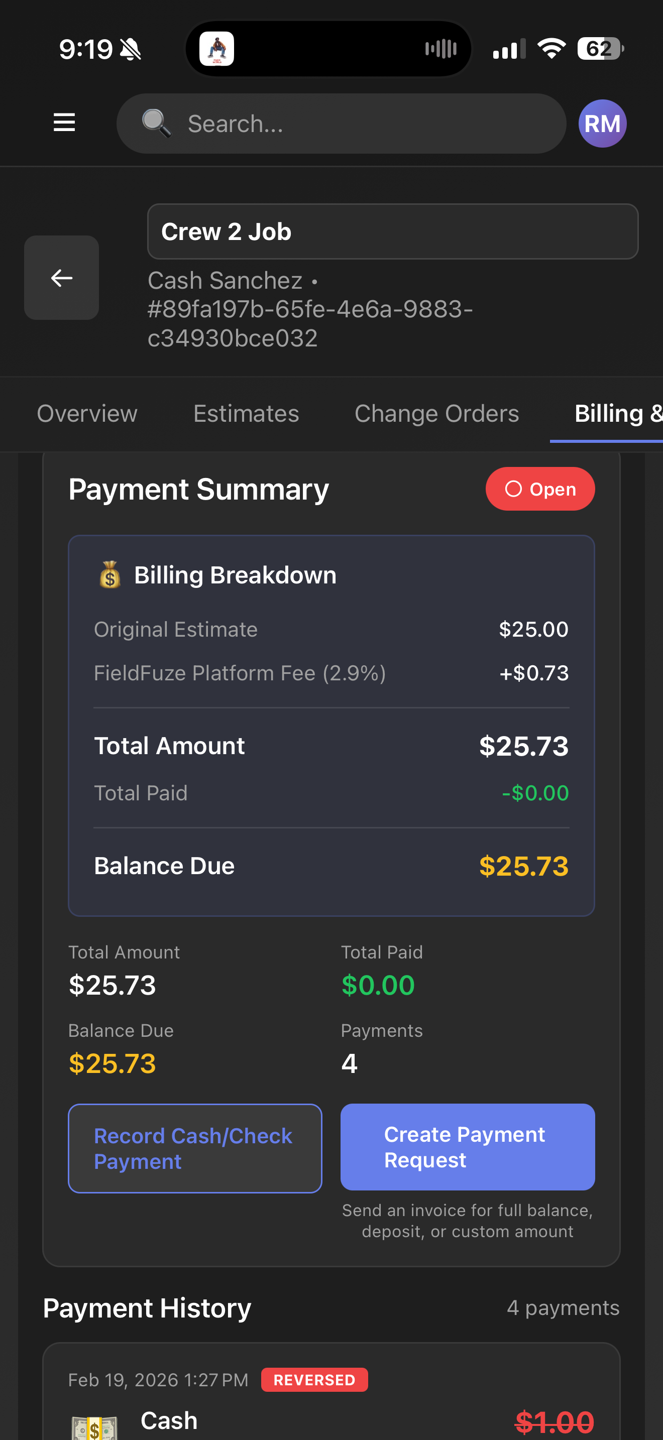Screen dimensions: 663x1440
Task: Tap the app icon in the Dynamic Island
Action: (x=218, y=48)
